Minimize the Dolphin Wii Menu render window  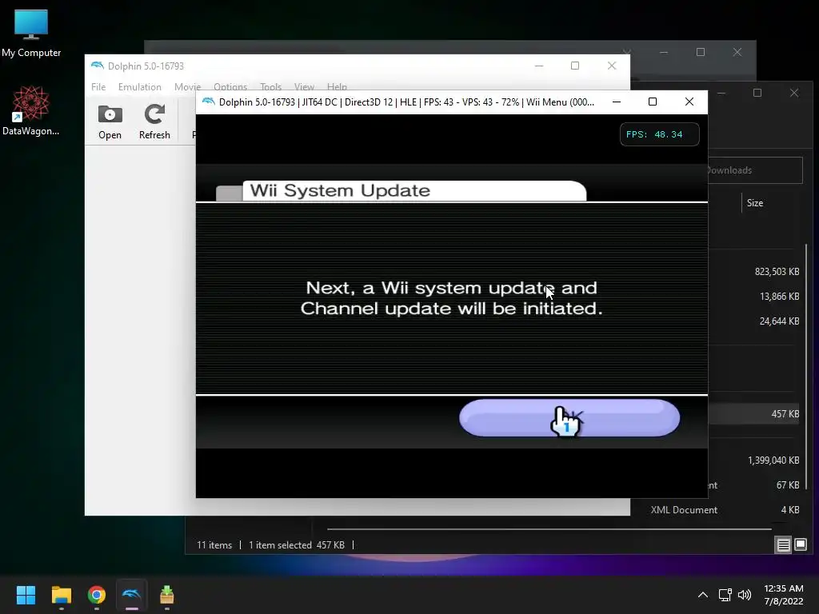[x=617, y=102]
